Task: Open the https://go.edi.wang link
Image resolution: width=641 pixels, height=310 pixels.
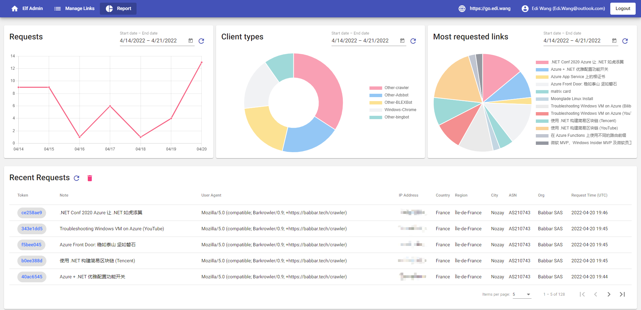Action: (490, 9)
